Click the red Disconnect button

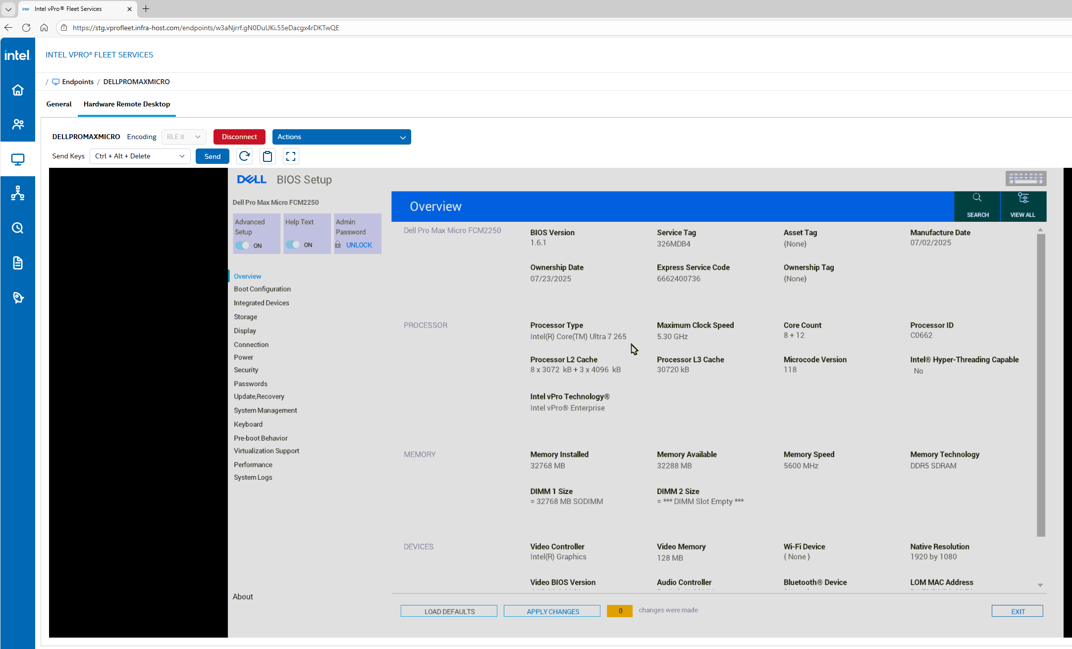click(239, 137)
